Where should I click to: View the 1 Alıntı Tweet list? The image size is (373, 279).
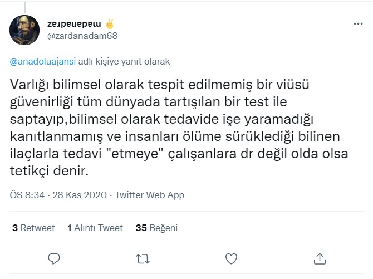pyautogui.click(x=95, y=228)
